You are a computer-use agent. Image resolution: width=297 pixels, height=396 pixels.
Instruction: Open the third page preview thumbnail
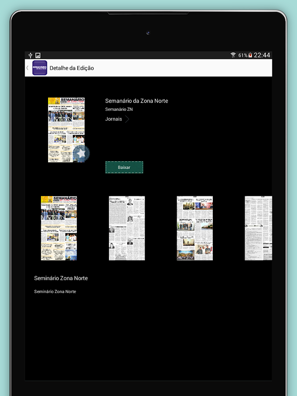pyautogui.click(x=195, y=228)
